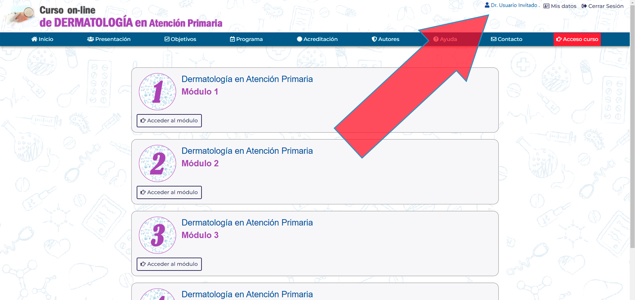
Task: Click the people icon beside Presentación
Action: pos(91,39)
